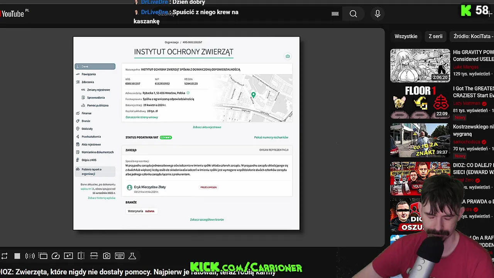This screenshot has height=278, width=494.
Task: Click the stop square button in toolbar
Action: point(17,256)
